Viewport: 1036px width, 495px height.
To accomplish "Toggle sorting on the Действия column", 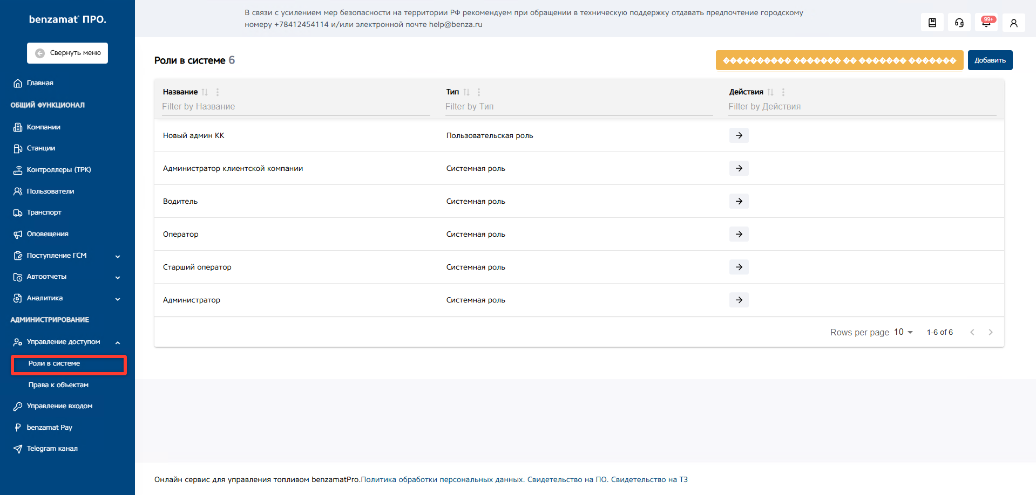I will point(770,92).
